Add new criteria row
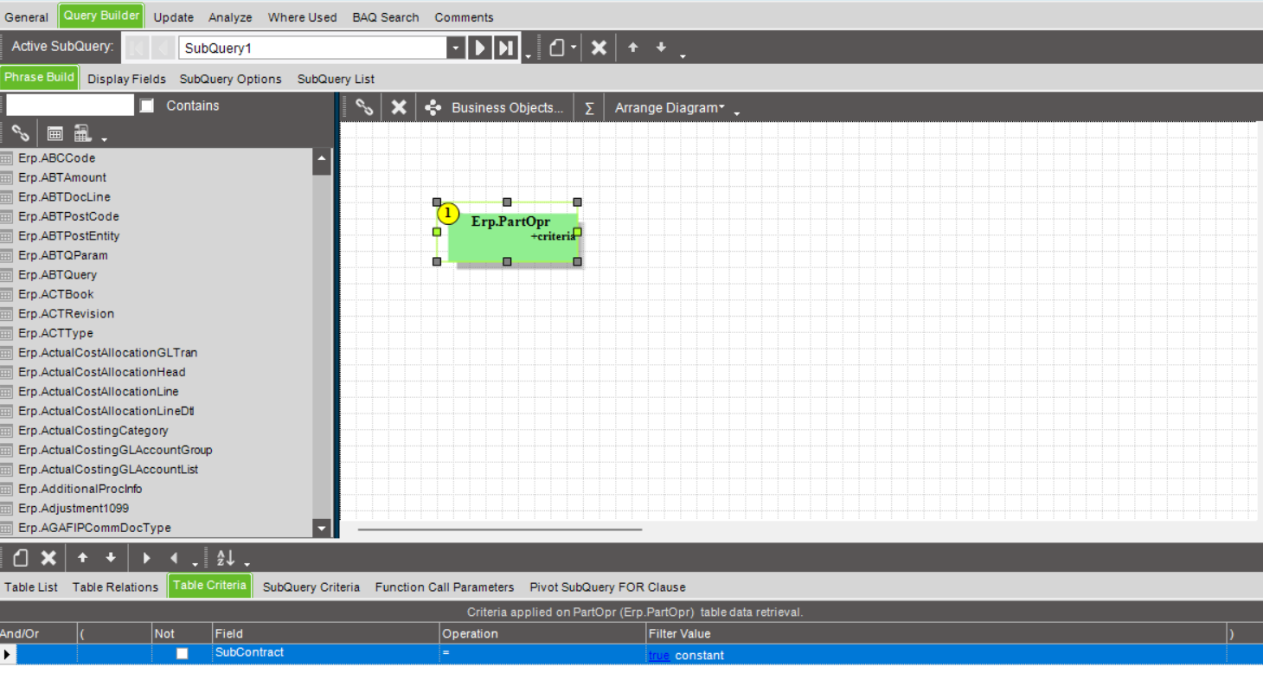1263x699 pixels. (21, 558)
